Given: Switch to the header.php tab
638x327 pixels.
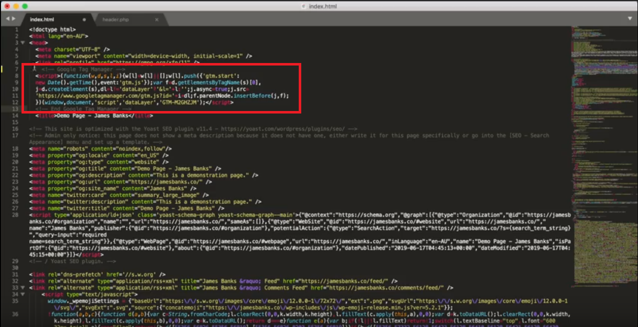Looking at the screenshot, I should [116, 19].
